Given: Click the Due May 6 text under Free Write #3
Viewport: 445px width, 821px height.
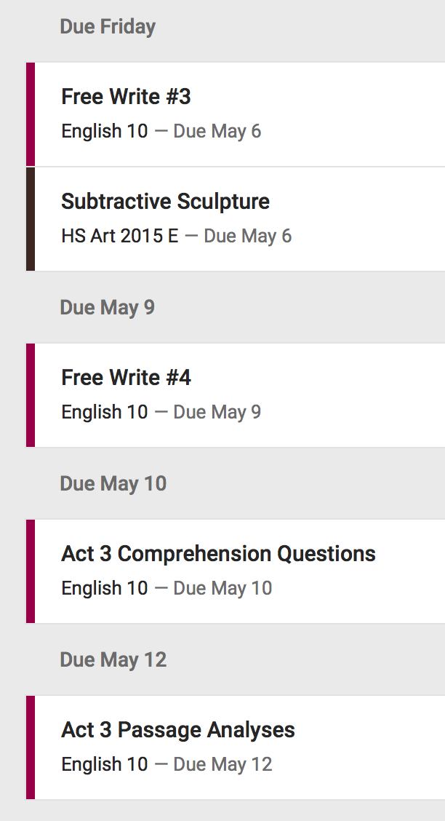Looking at the screenshot, I should coord(217,132).
